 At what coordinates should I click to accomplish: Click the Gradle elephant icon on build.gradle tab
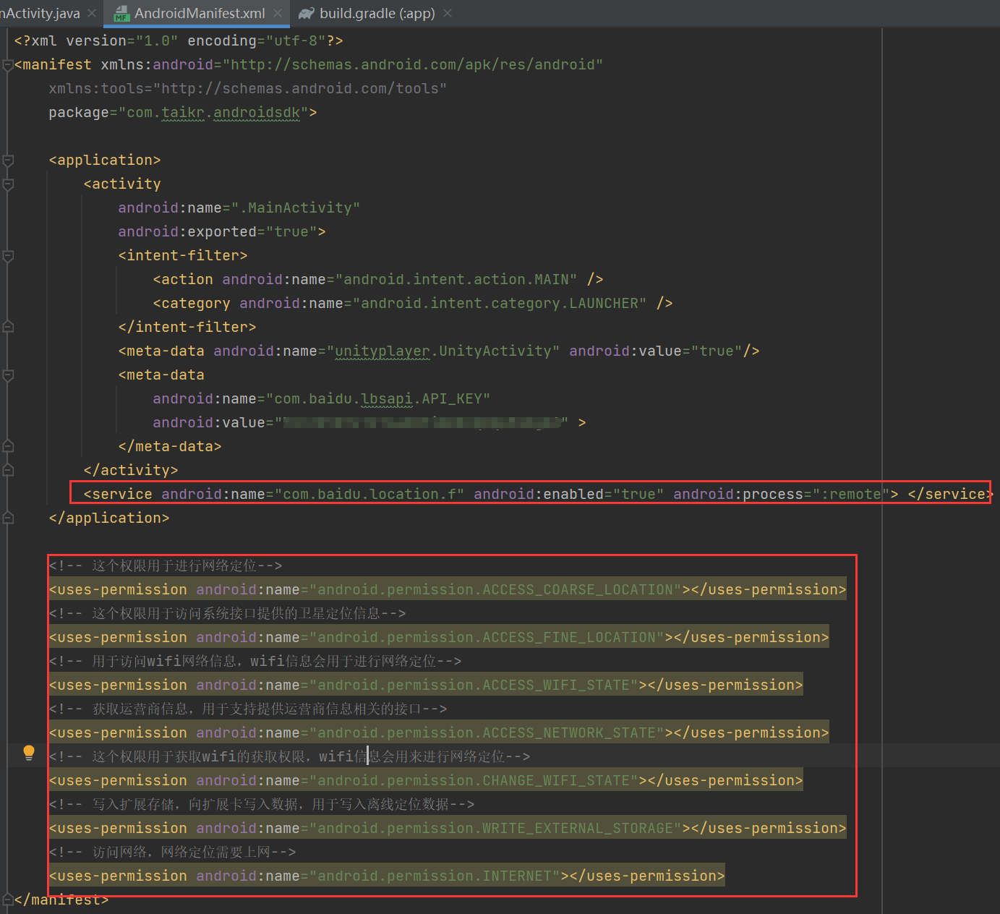coord(307,14)
